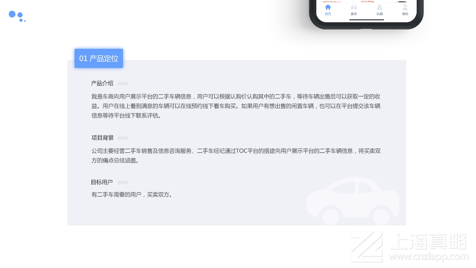Screen dimensions: 476x268
Task: Select the blue 首页 home icon
Action: 328,7
